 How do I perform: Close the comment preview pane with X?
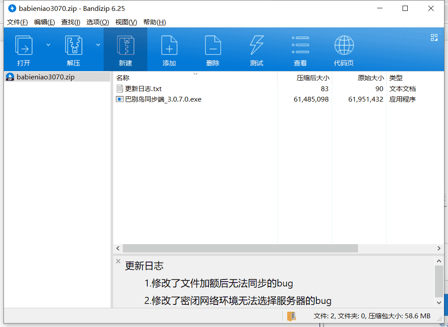point(118,261)
